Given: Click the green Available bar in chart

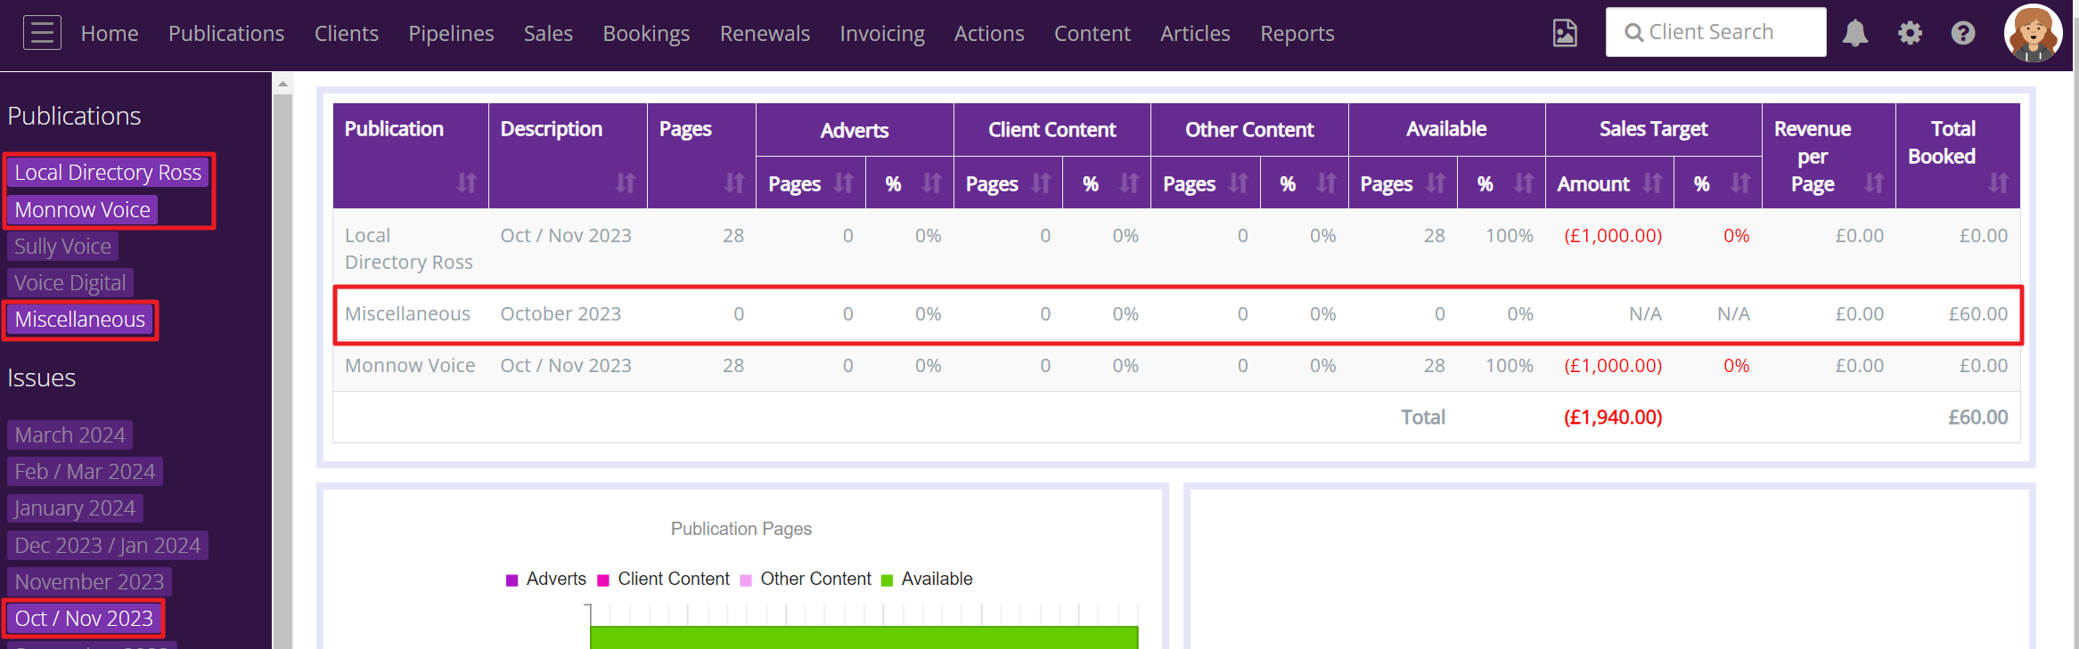Looking at the screenshot, I should tap(864, 637).
